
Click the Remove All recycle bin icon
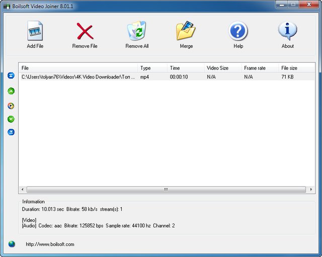tap(137, 31)
